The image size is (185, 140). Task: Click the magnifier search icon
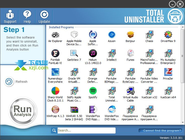click(54, 130)
